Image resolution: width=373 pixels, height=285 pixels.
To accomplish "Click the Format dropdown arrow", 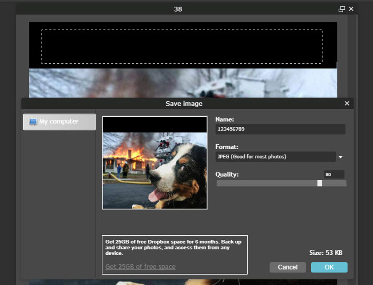I will pyautogui.click(x=341, y=157).
